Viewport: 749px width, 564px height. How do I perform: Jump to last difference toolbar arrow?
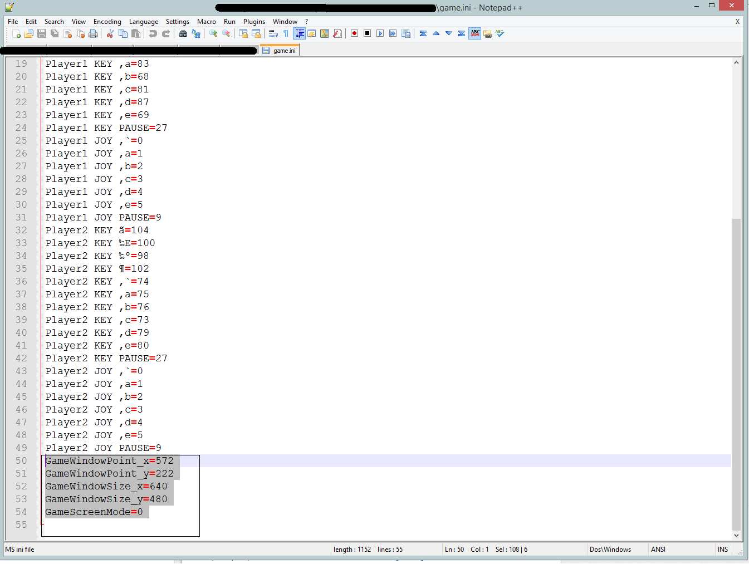462,34
